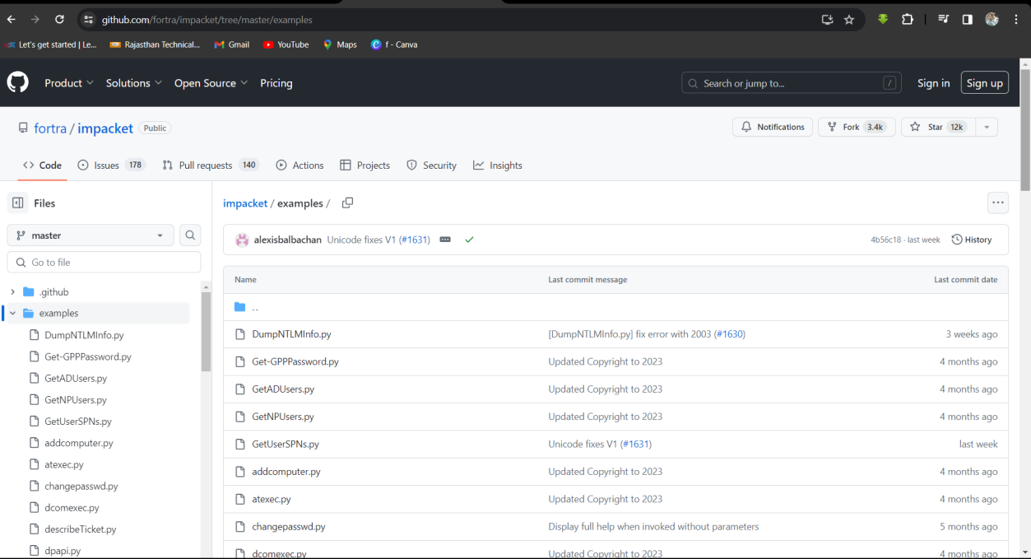
Task: Expand the commit message ellipsis
Action: tap(445, 240)
